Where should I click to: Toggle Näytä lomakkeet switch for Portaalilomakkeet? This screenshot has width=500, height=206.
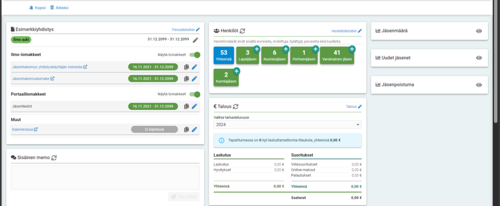195,94
